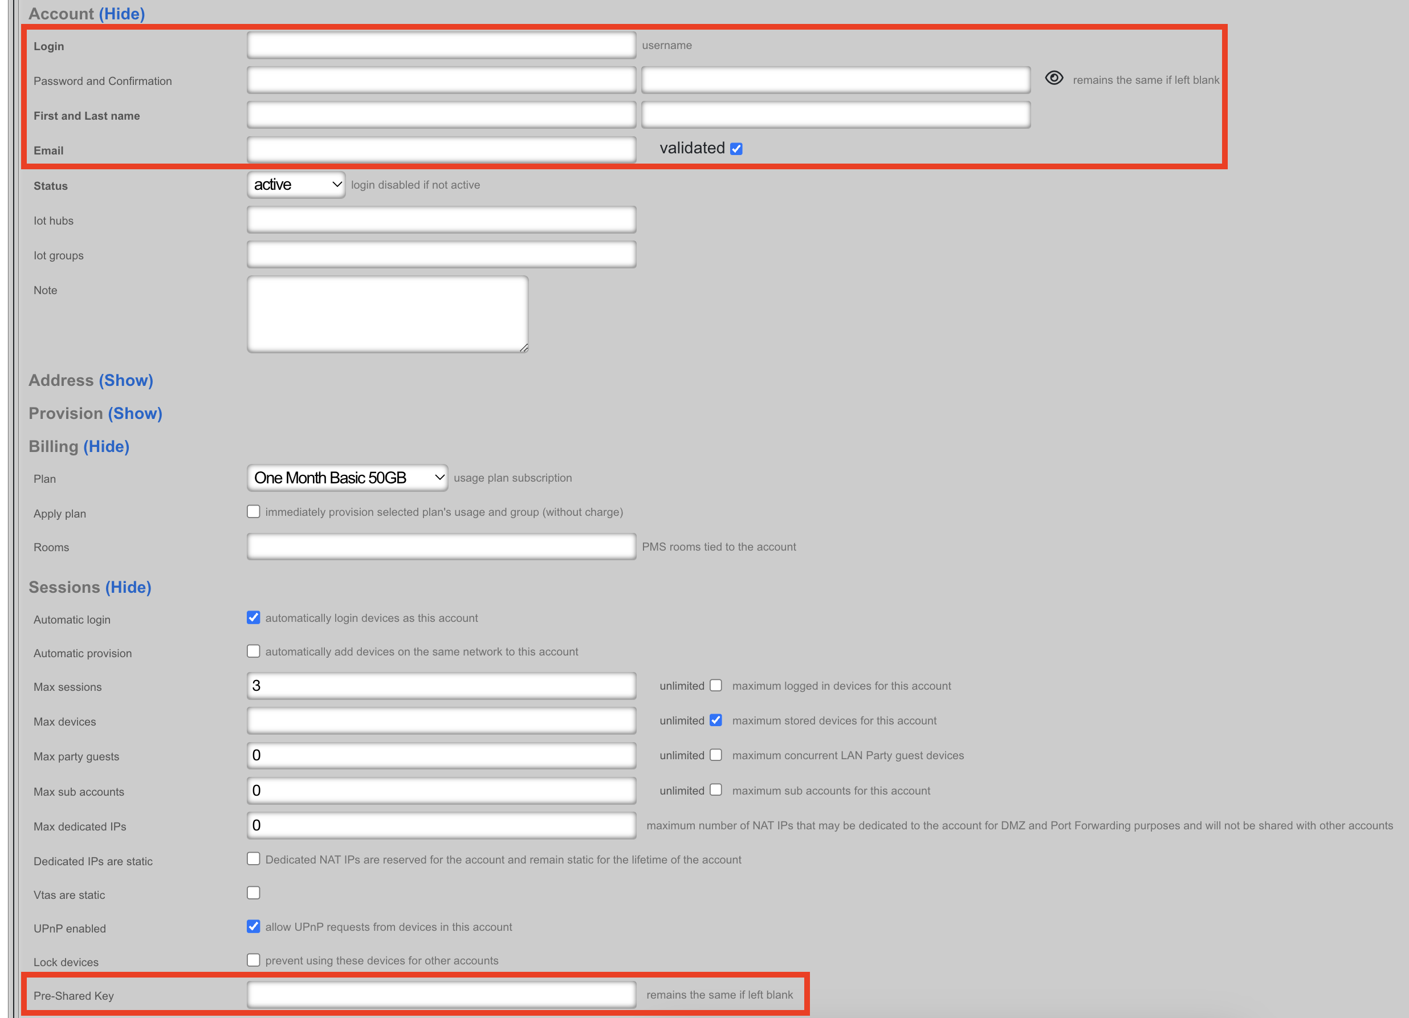Hide the Billing section
This screenshot has width=1409, height=1018.
(106, 446)
